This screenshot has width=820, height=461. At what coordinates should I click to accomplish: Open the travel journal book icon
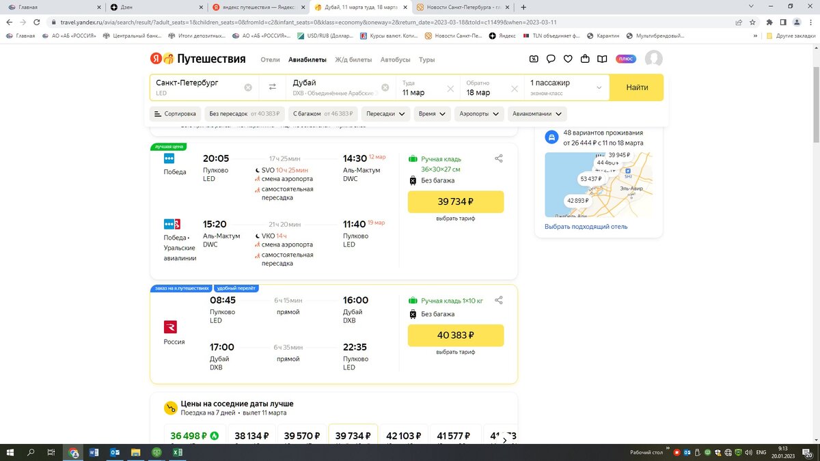point(602,59)
